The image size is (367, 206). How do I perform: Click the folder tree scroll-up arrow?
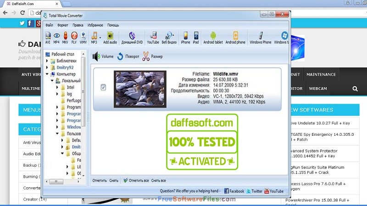tap(83, 54)
